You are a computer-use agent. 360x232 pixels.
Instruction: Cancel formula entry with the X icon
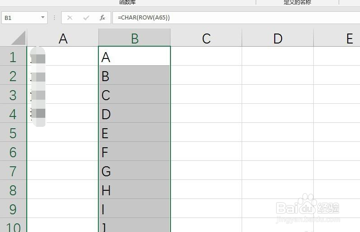(70, 18)
